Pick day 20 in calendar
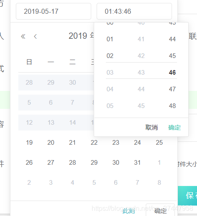Screen dimensions: 197x216 (51, 143)
